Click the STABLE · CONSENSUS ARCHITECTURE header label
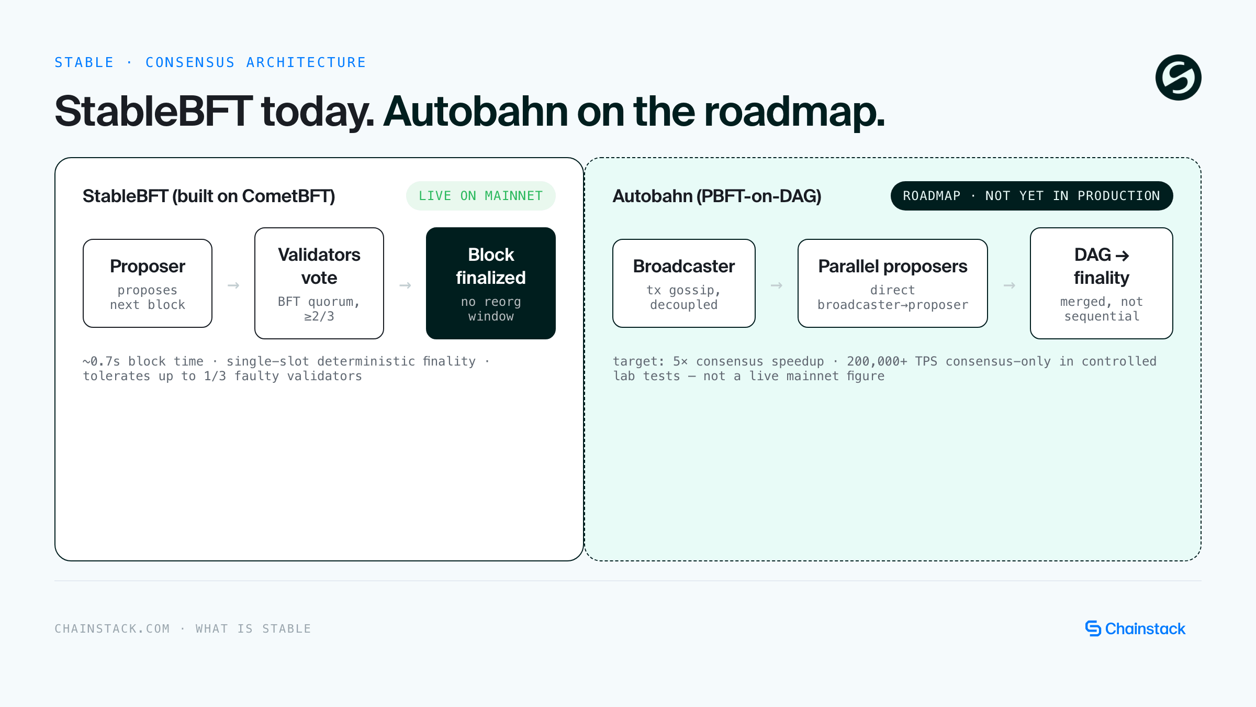Viewport: 1256px width, 707px height. click(x=210, y=62)
